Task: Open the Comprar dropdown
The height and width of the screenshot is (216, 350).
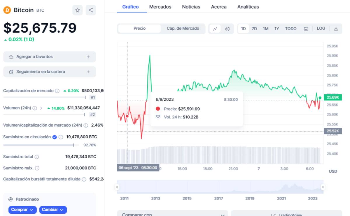Action: pyautogui.click(x=22, y=210)
